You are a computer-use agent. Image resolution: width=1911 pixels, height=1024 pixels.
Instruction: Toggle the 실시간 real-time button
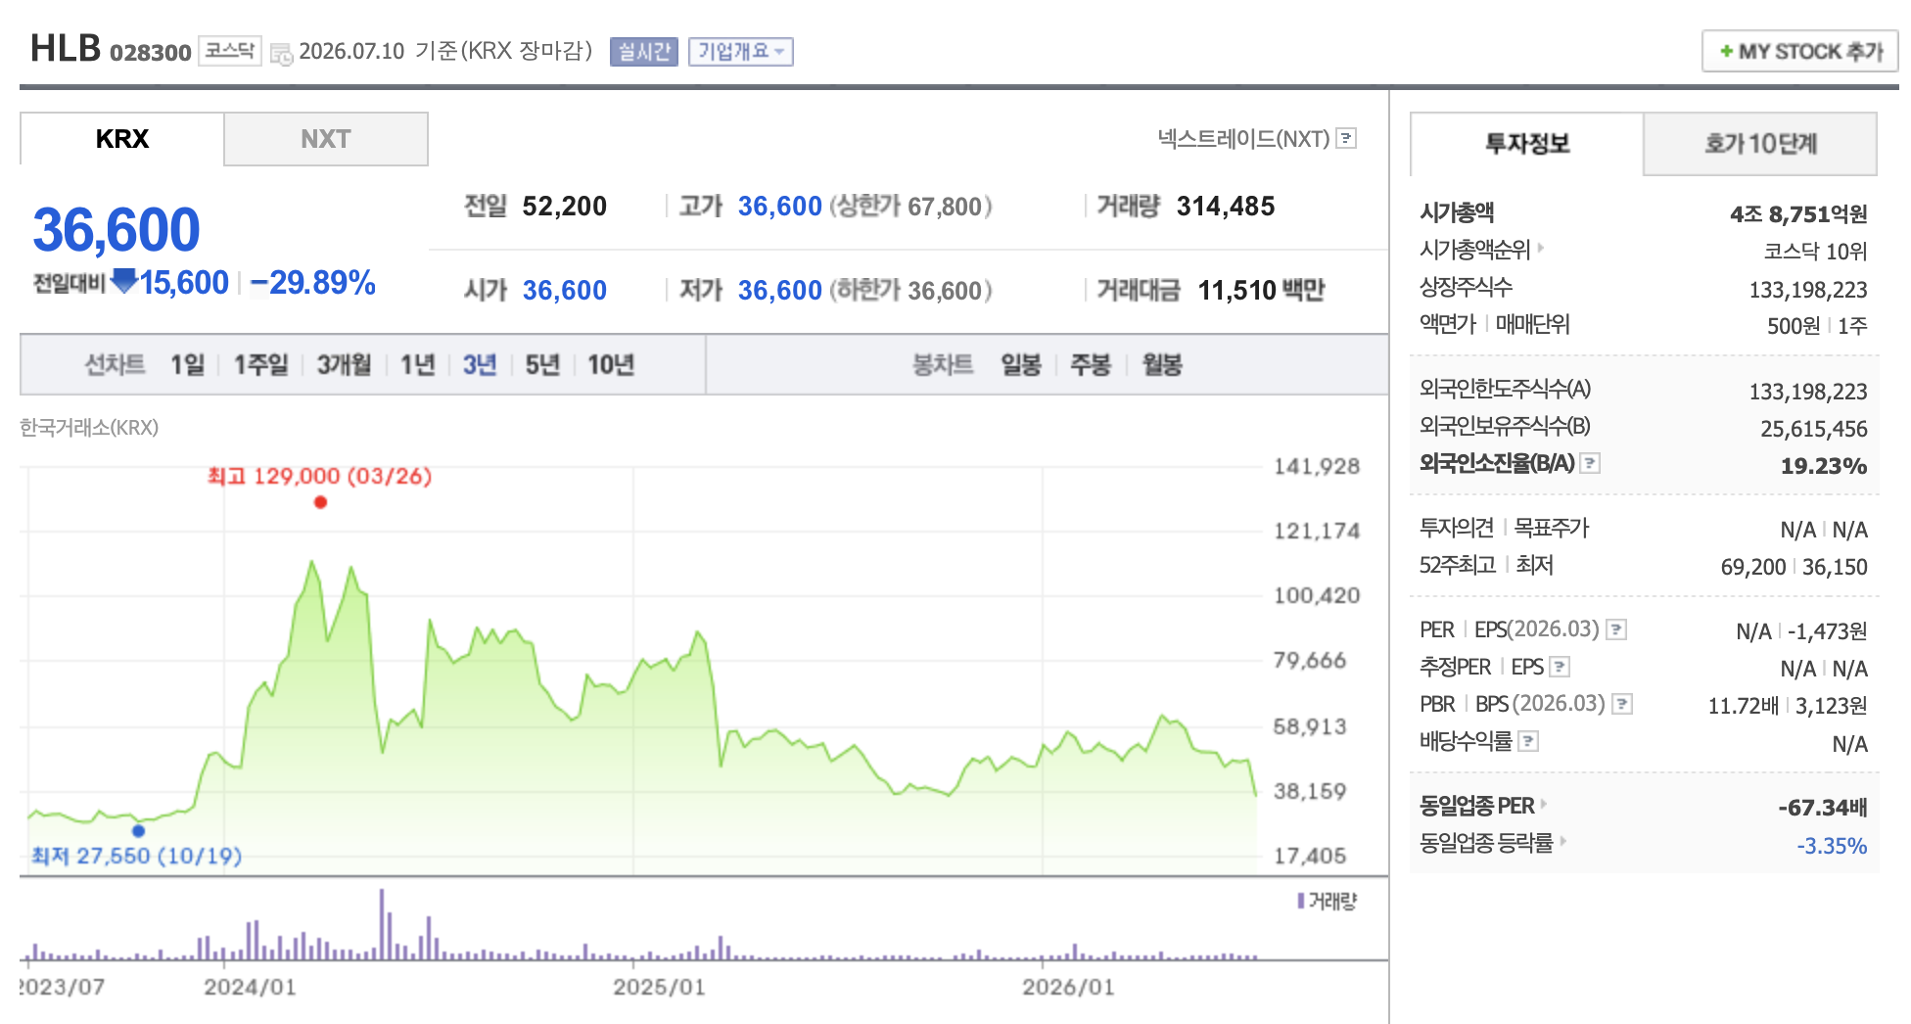(x=644, y=52)
